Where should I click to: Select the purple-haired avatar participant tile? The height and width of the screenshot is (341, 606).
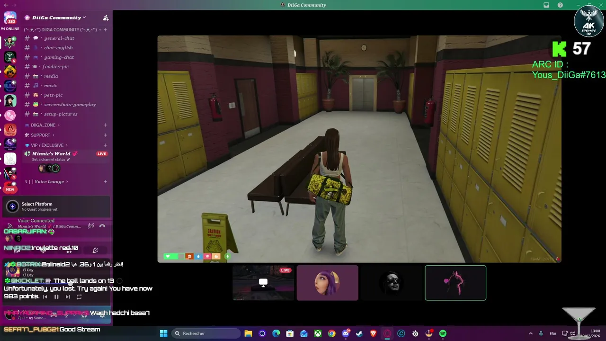(x=327, y=283)
